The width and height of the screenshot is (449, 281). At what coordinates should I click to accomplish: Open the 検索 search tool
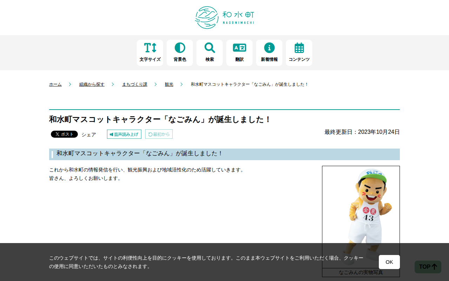(x=209, y=53)
